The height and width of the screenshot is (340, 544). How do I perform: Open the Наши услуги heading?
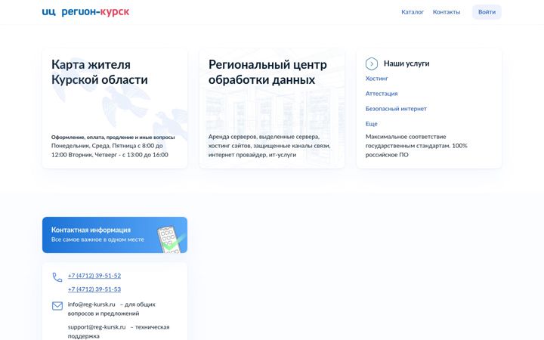(406, 63)
